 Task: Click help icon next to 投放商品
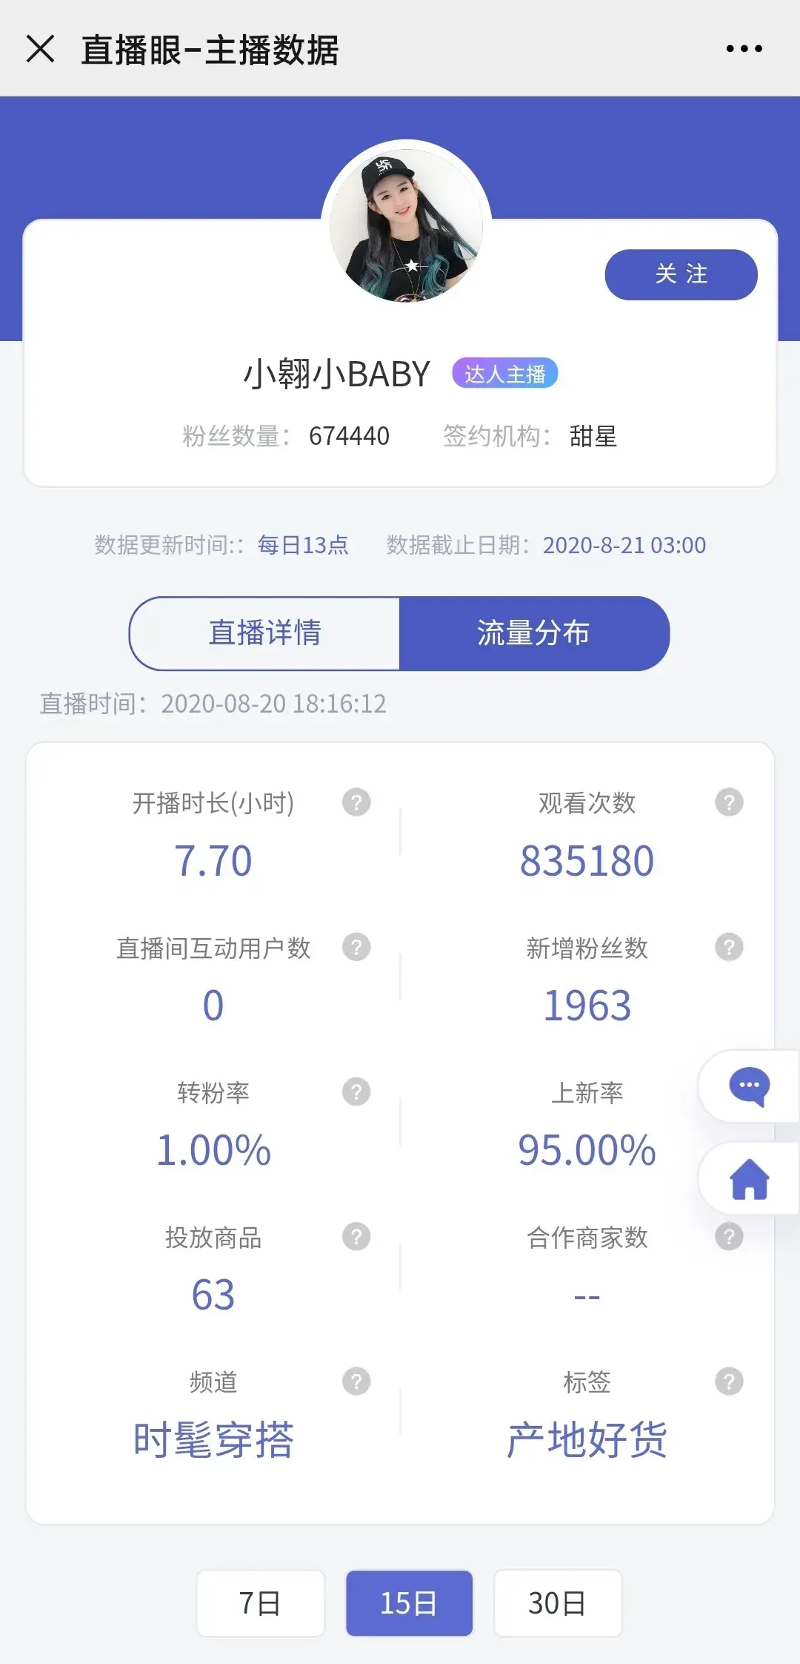pos(356,1236)
